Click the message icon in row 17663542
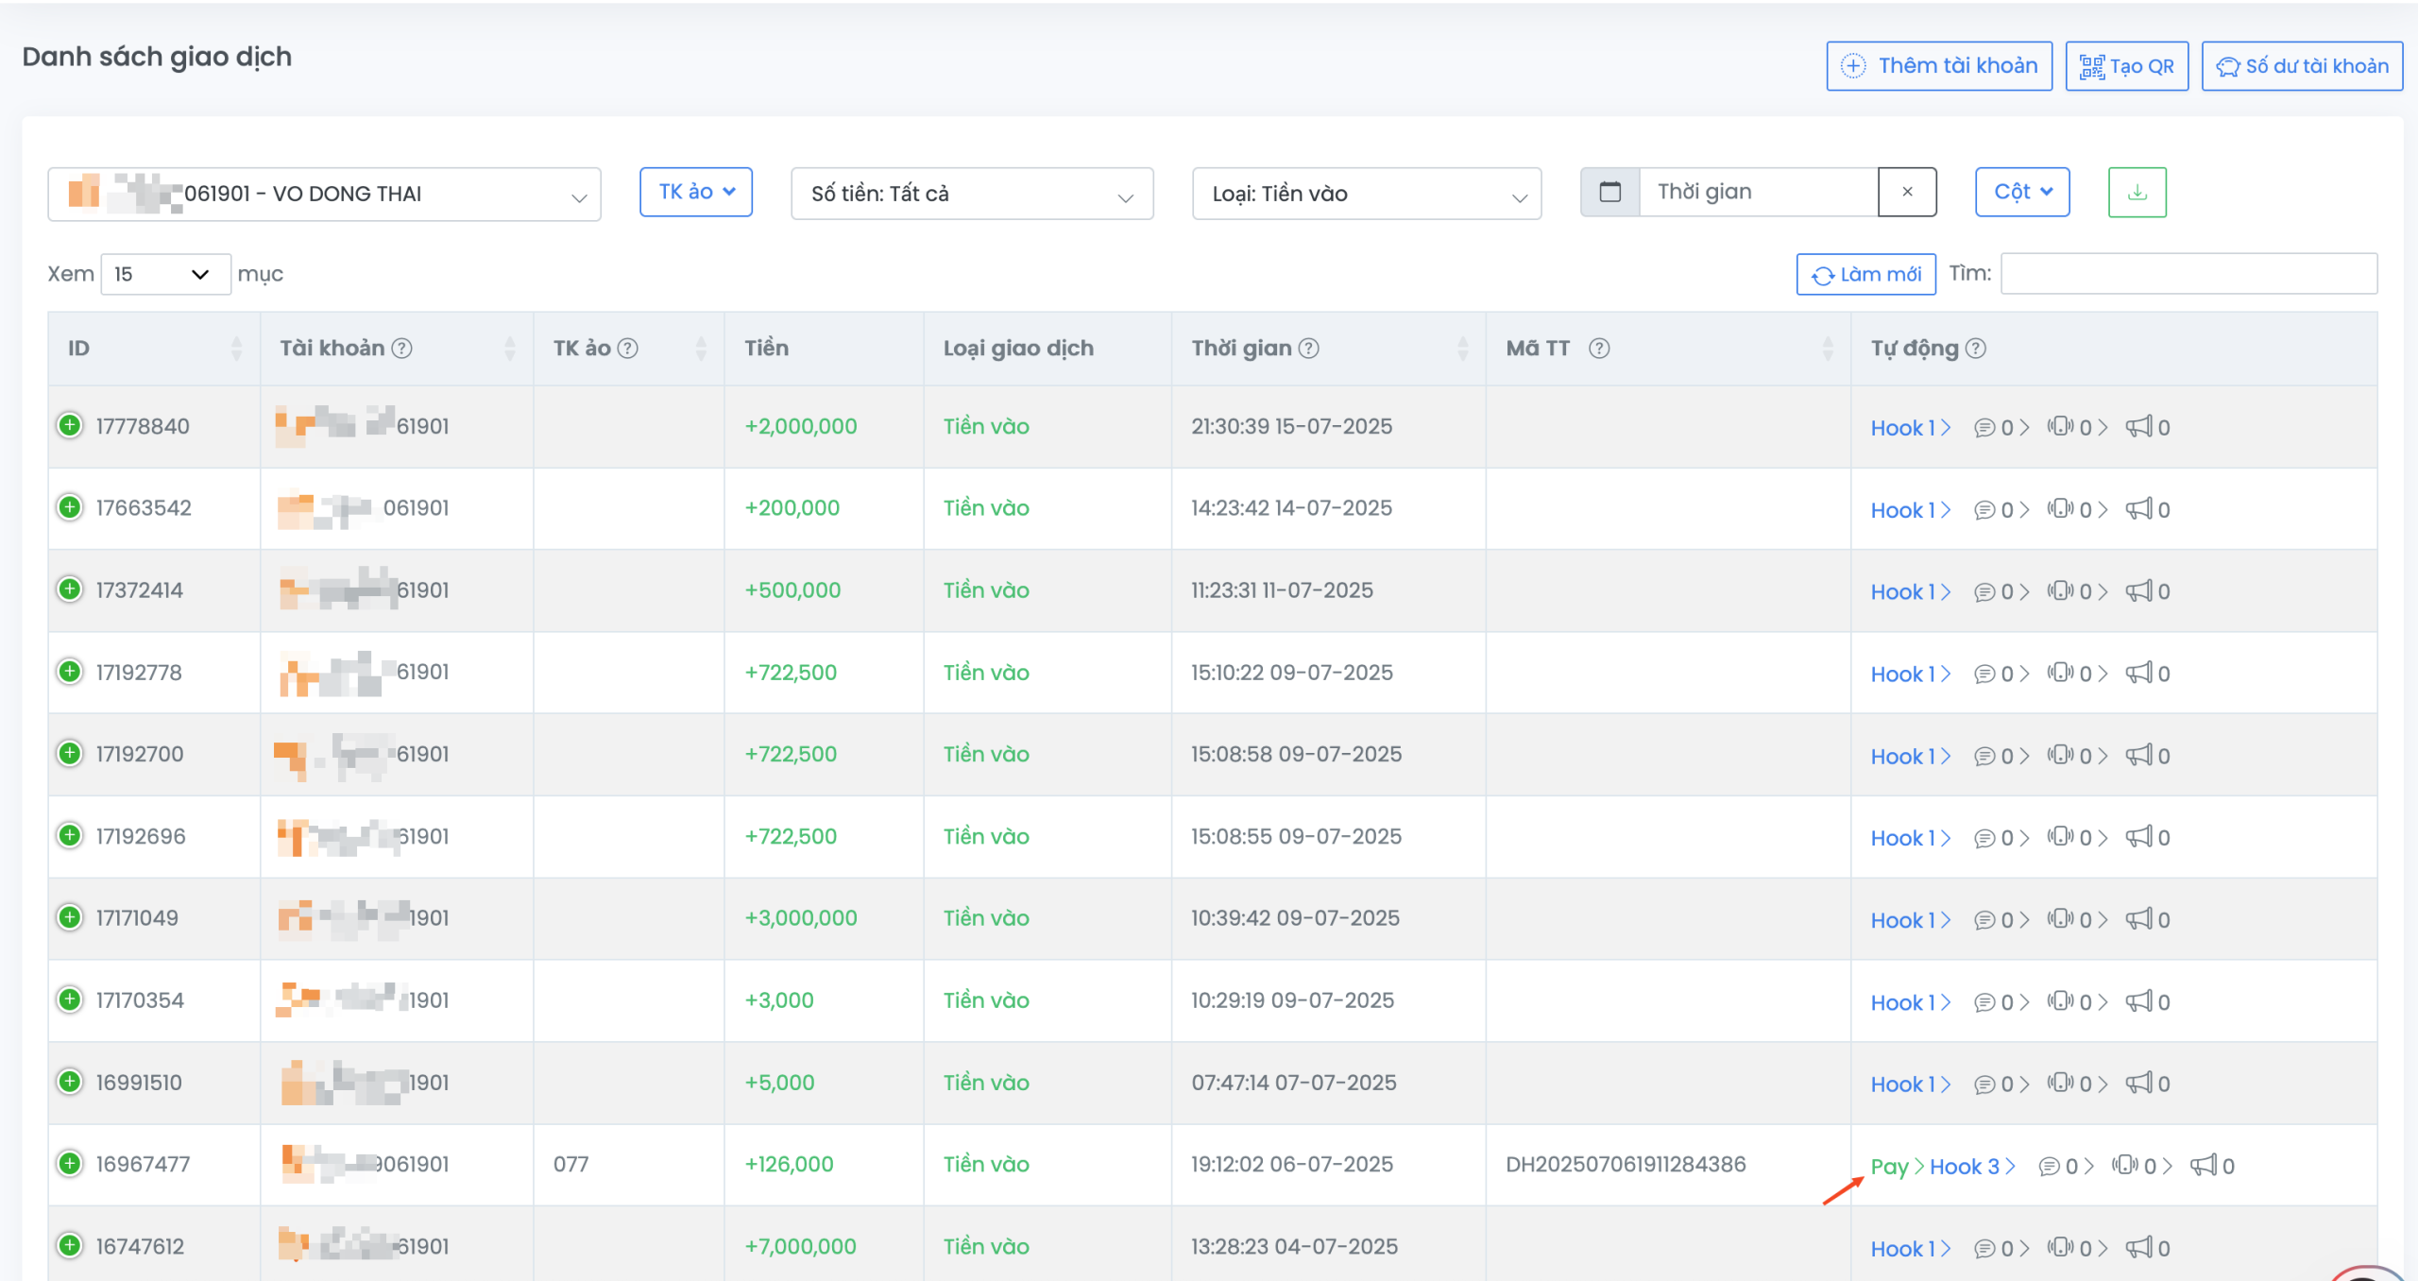Image resolution: width=2418 pixels, height=1281 pixels. click(x=1984, y=510)
